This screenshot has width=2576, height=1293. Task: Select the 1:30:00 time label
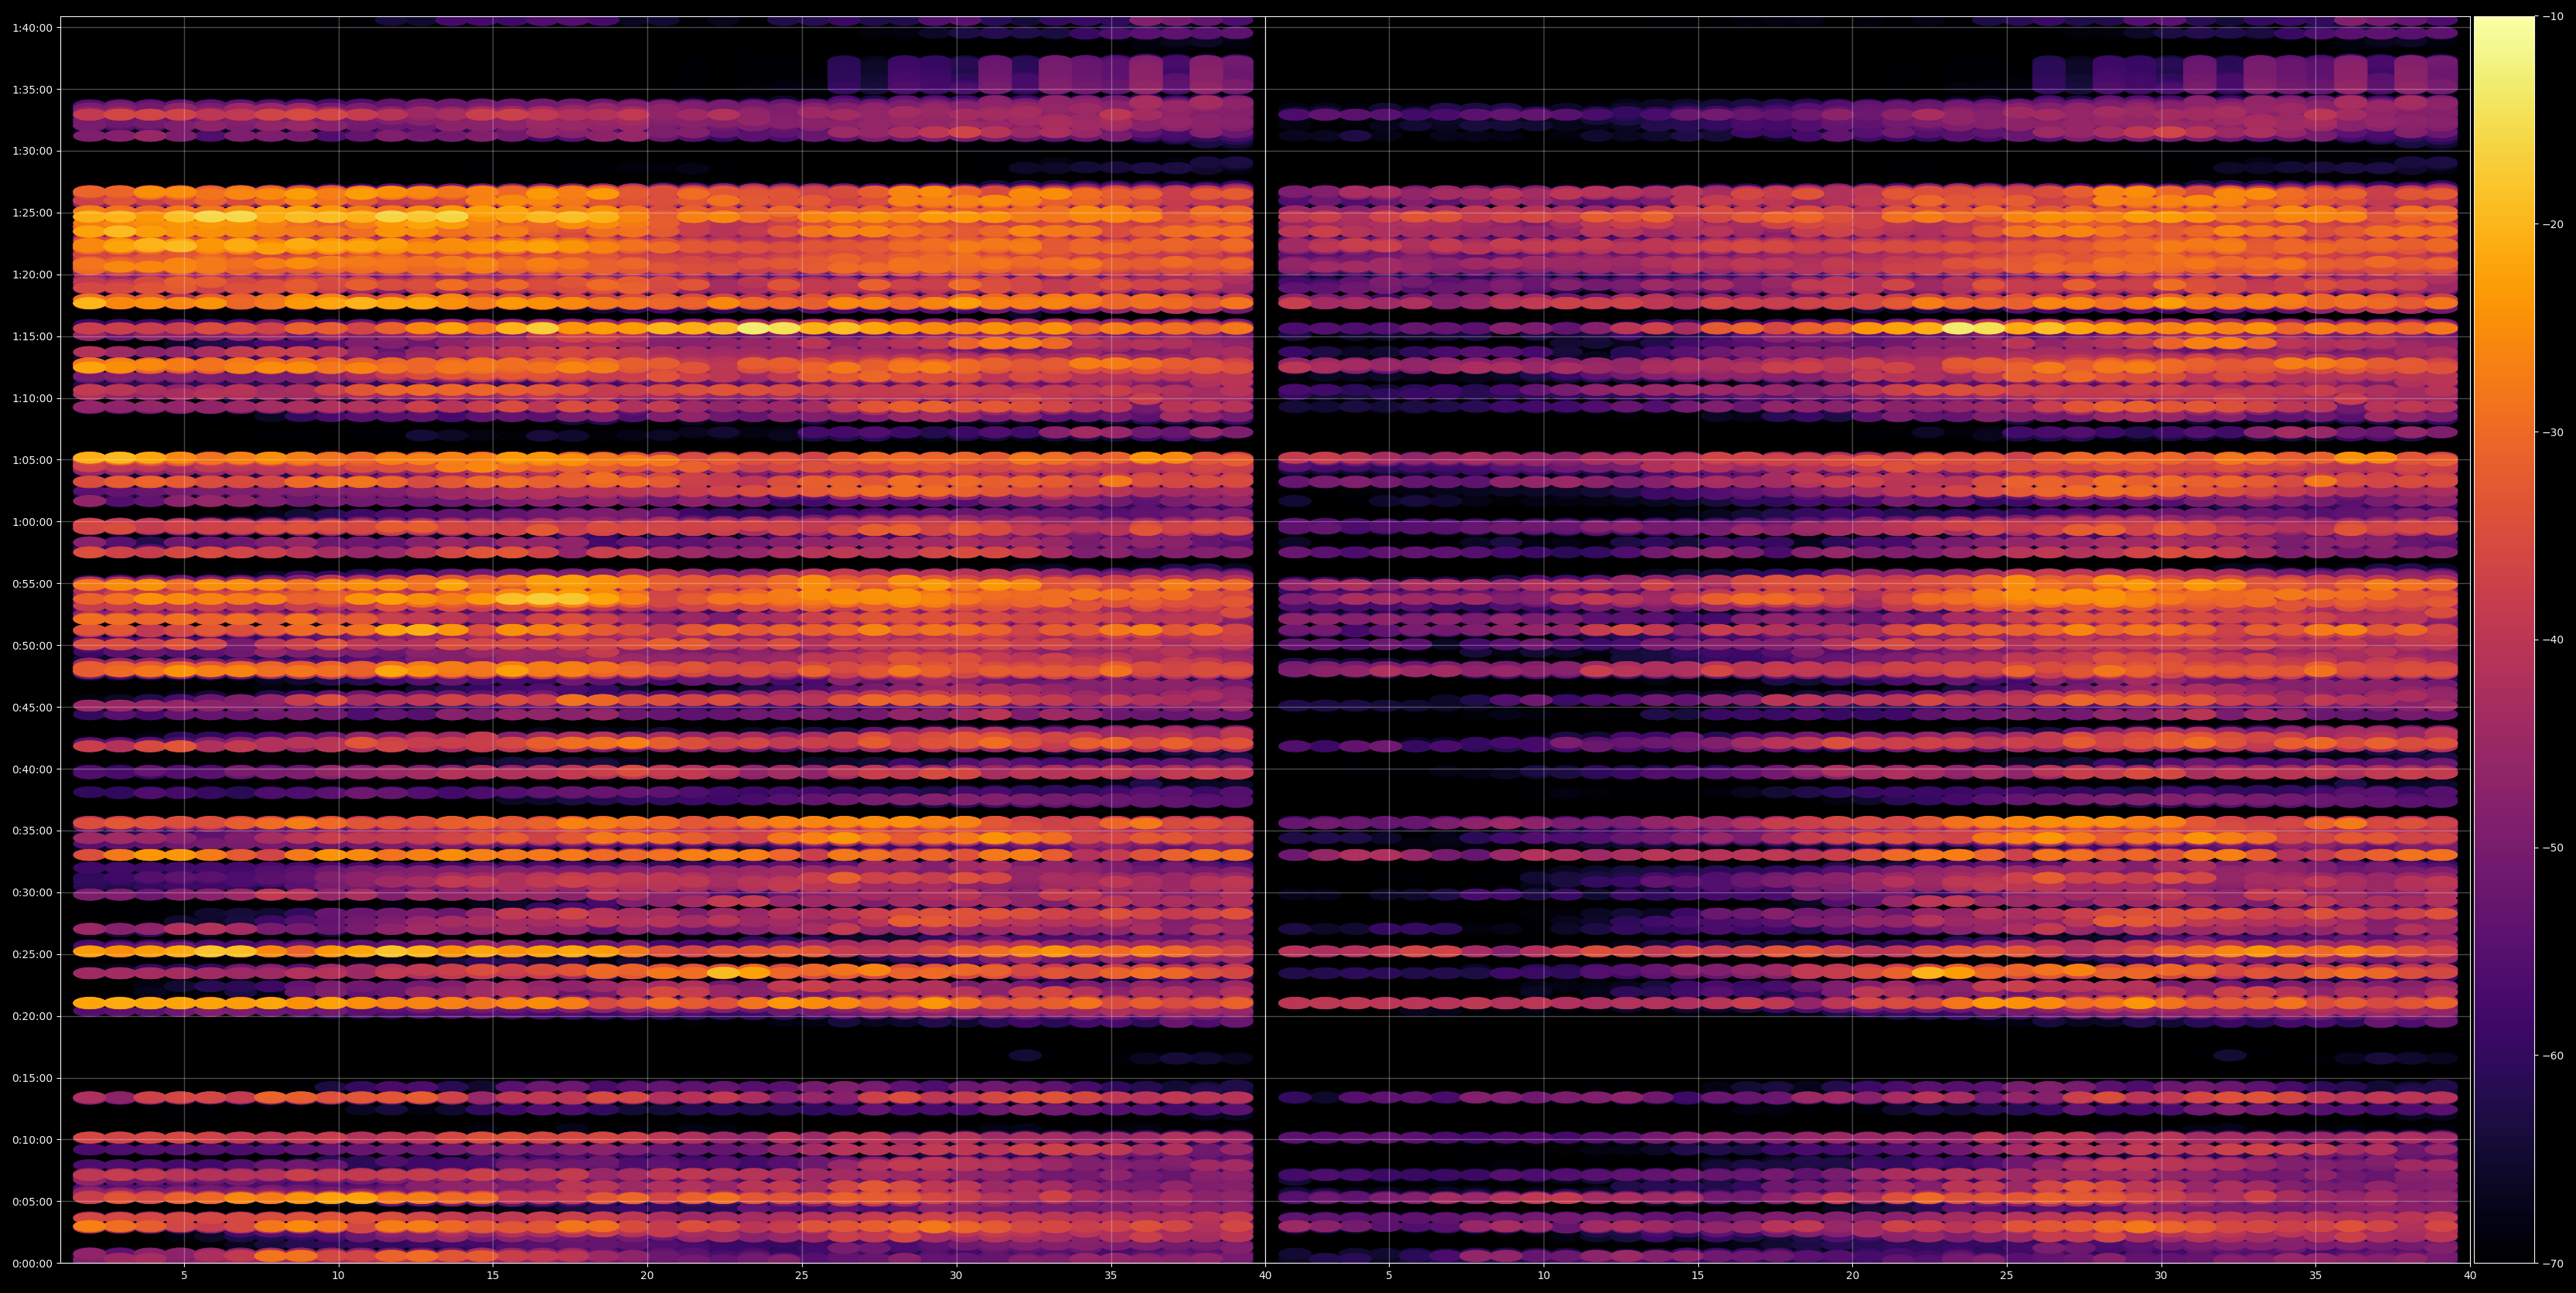pyautogui.click(x=32, y=151)
